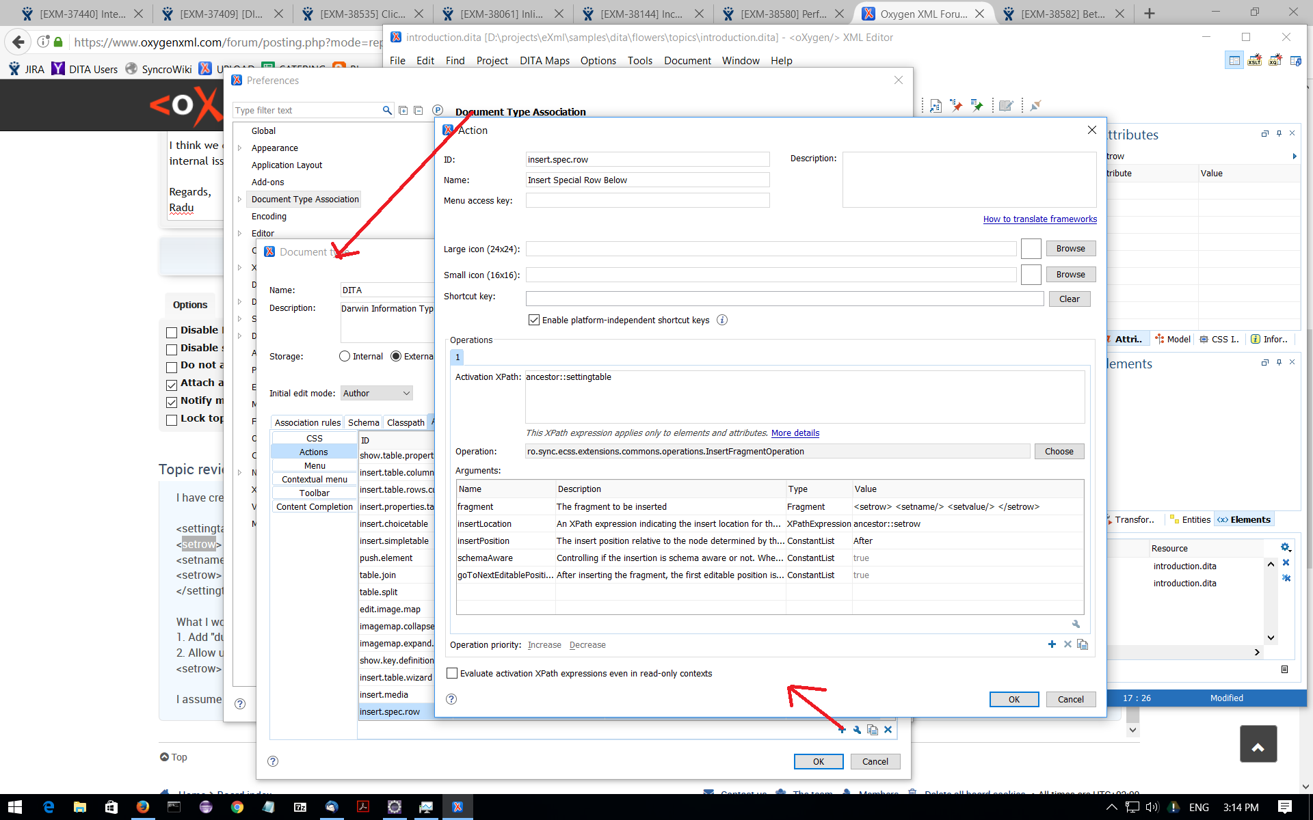Open Firefox from taskbar
Image resolution: width=1313 pixels, height=820 pixels.
coord(142,807)
